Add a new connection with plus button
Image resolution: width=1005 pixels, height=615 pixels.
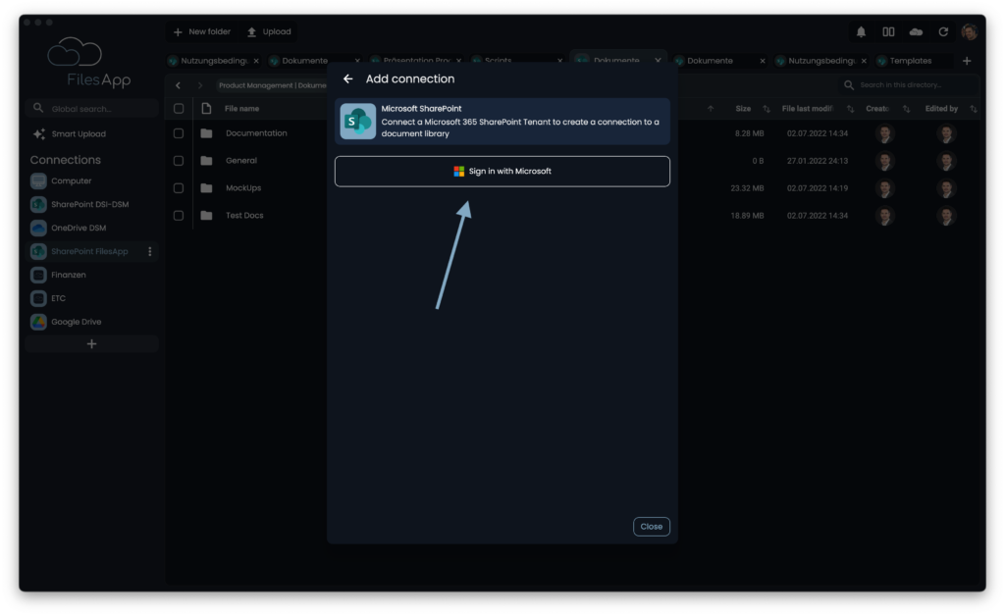(91, 344)
